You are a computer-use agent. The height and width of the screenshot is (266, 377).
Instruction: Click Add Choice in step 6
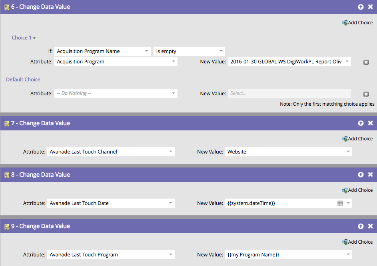(x=357, y=23)
